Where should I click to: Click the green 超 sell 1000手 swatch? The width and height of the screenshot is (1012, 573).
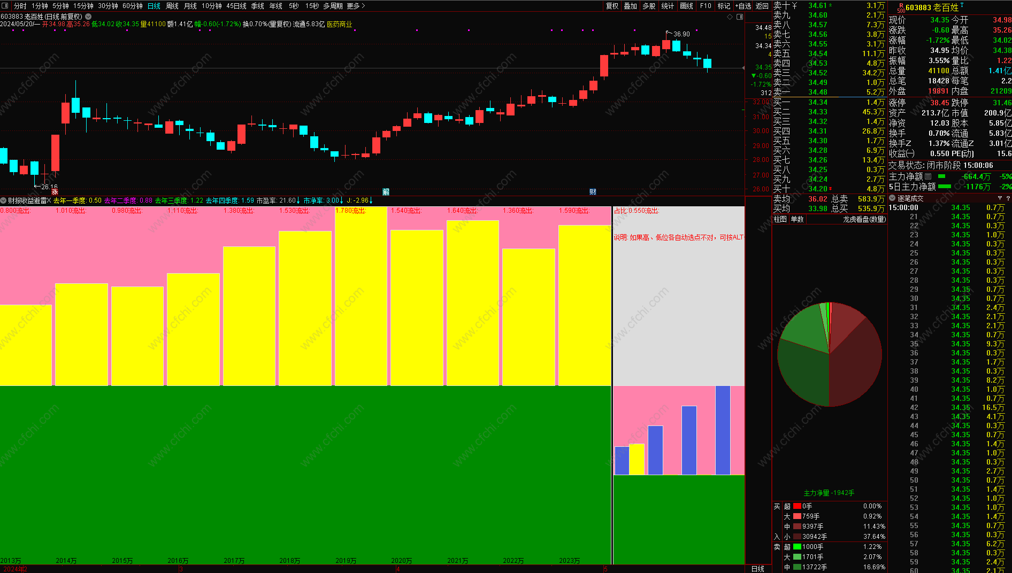coord(797,547)
